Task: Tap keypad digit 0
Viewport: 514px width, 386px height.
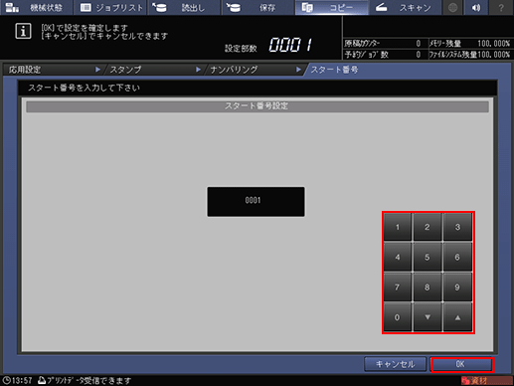Action: click(x=398, y=317)
